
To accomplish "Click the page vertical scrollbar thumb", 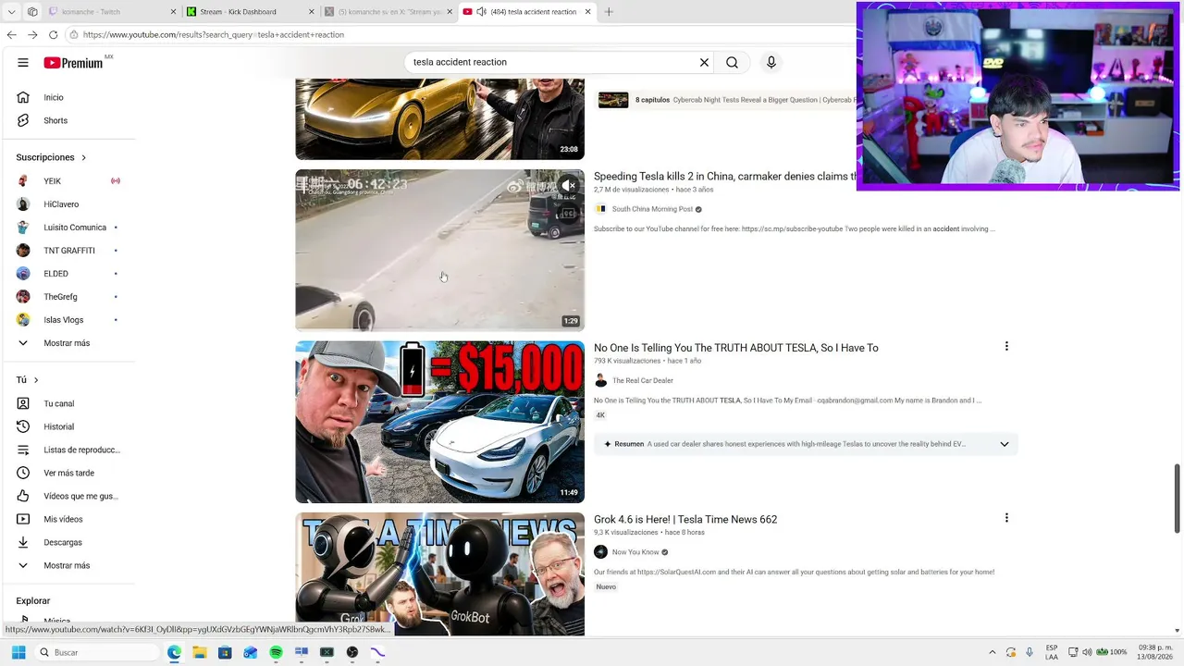I will coord(1178,498).
